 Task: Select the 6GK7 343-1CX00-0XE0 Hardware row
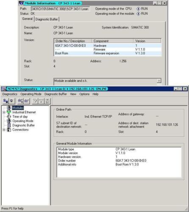click(108, 46)
